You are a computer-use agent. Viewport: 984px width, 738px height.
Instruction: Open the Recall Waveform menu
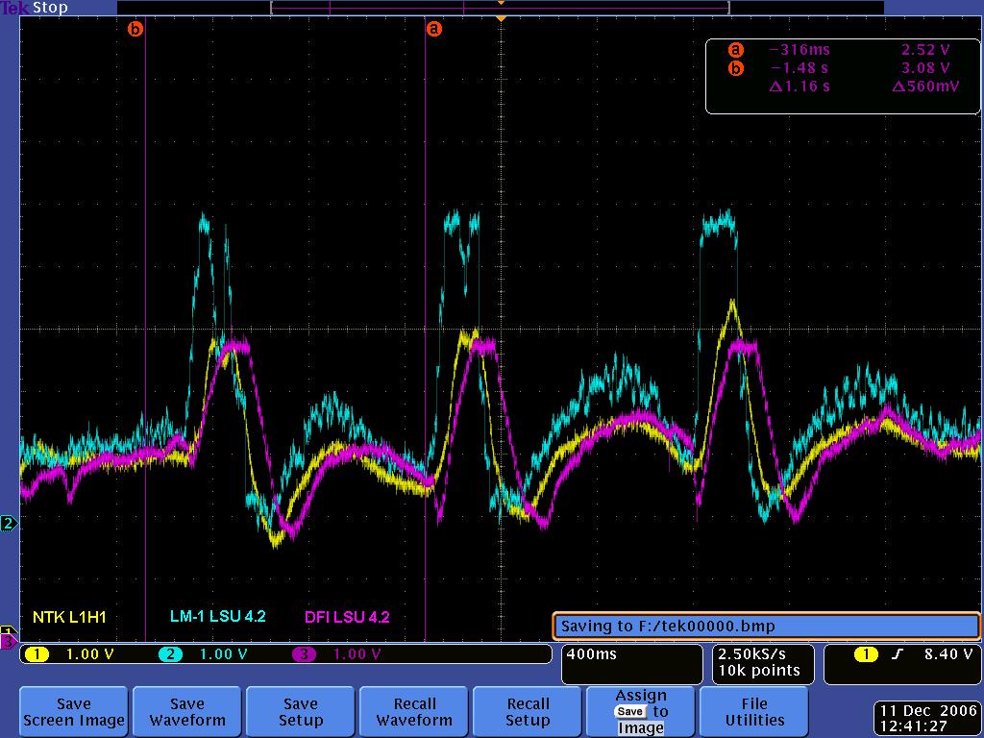tap(414, 711)
